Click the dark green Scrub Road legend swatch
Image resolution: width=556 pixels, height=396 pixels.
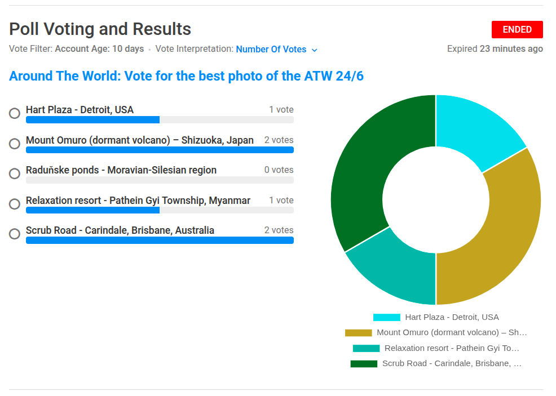pyautogui.click(x=364, y=364)
